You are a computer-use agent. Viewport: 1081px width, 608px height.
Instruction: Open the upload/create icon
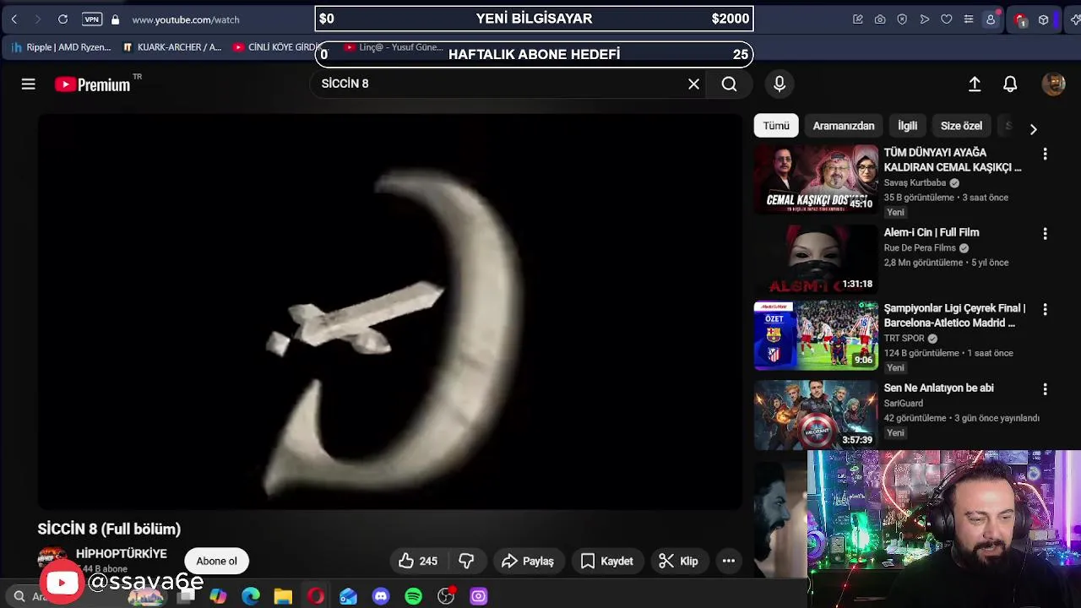(x=975, y=84)
